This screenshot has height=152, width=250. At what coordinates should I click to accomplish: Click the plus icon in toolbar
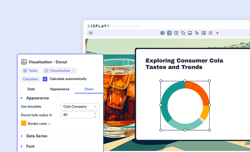pyautogui.click(x=217, y=33)
